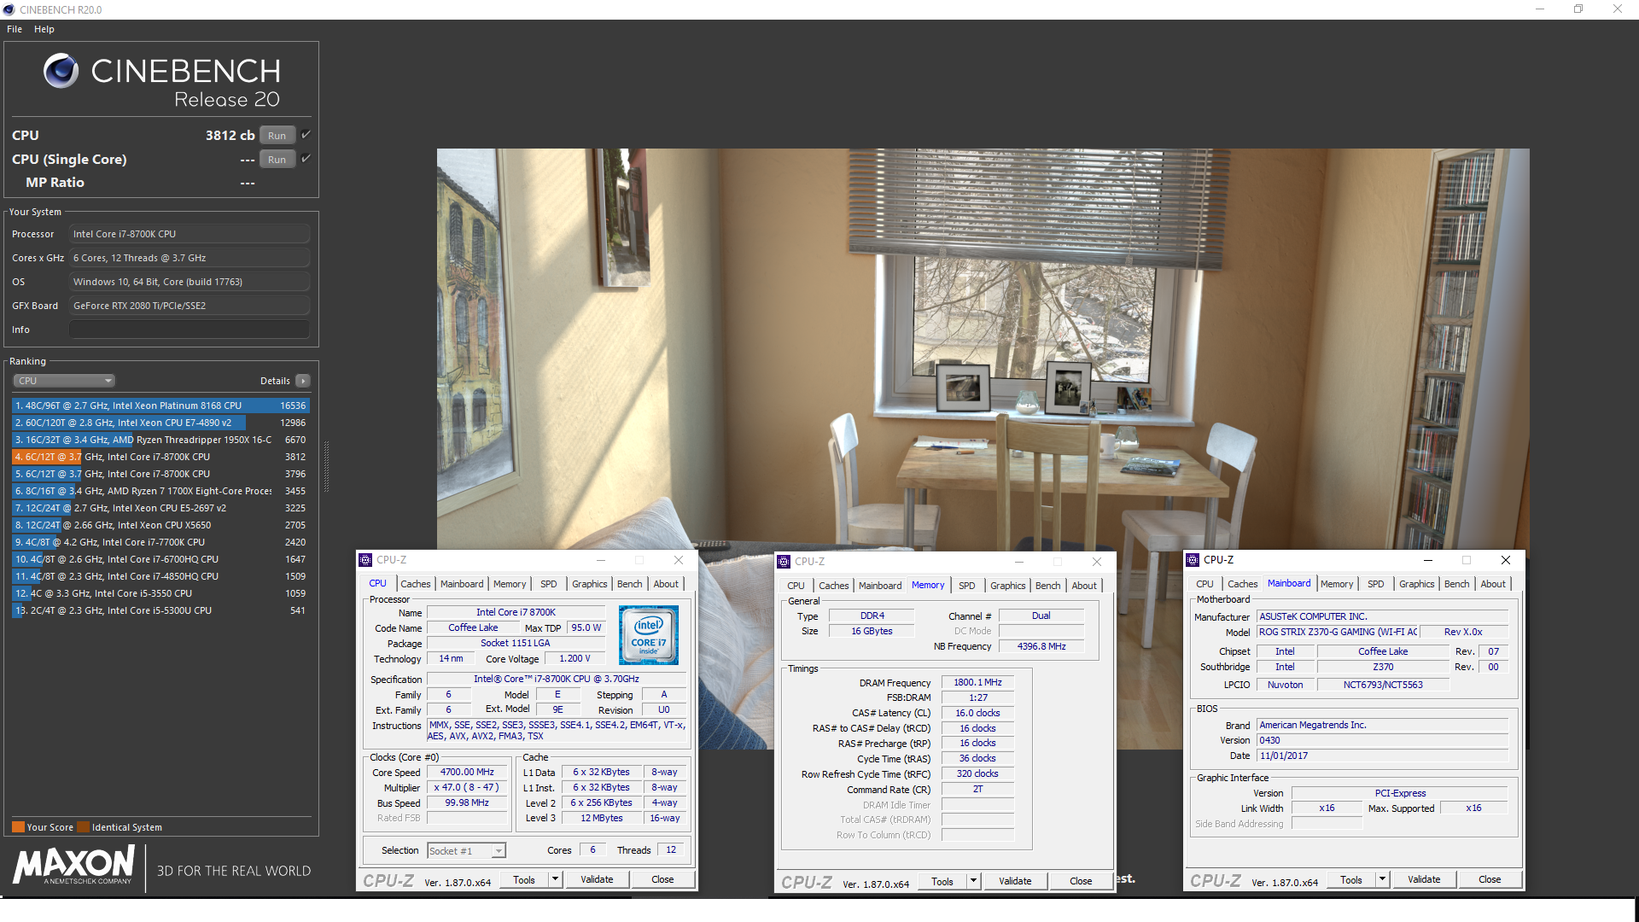The height and width of the screenshot is (922, 1639).
Task: Switch to SPD tab in Memory CPU-Z window
Action: [966, 586]
